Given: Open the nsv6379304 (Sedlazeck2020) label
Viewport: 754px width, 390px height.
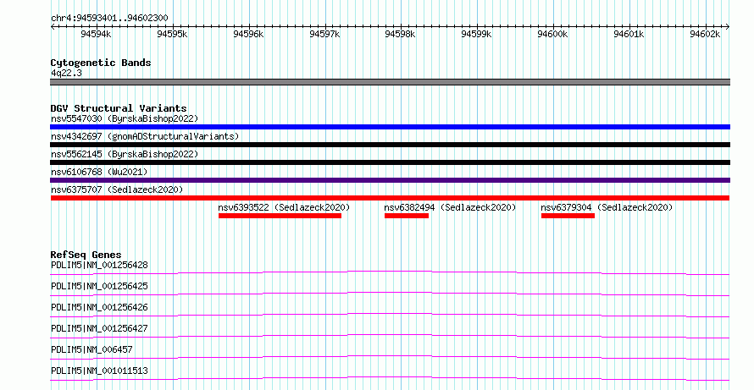Looking at the screenshot, I should pyautogui.click(x=607, y=207).
